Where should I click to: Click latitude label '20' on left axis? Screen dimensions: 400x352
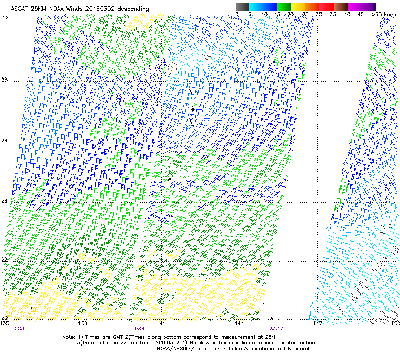pyautogui.click(x=4, y=317)
